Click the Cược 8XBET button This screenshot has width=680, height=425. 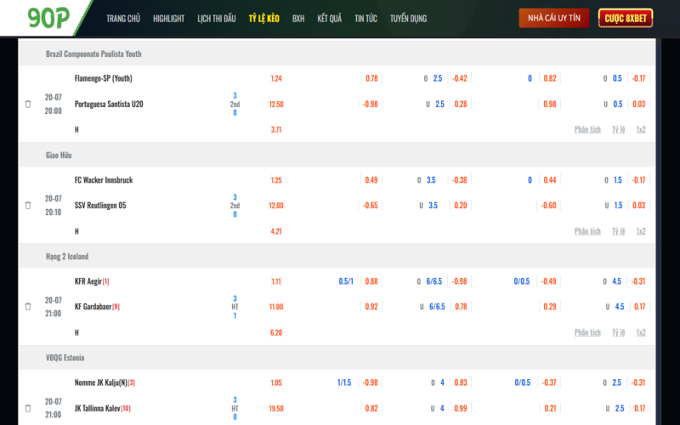click(626, 18)
